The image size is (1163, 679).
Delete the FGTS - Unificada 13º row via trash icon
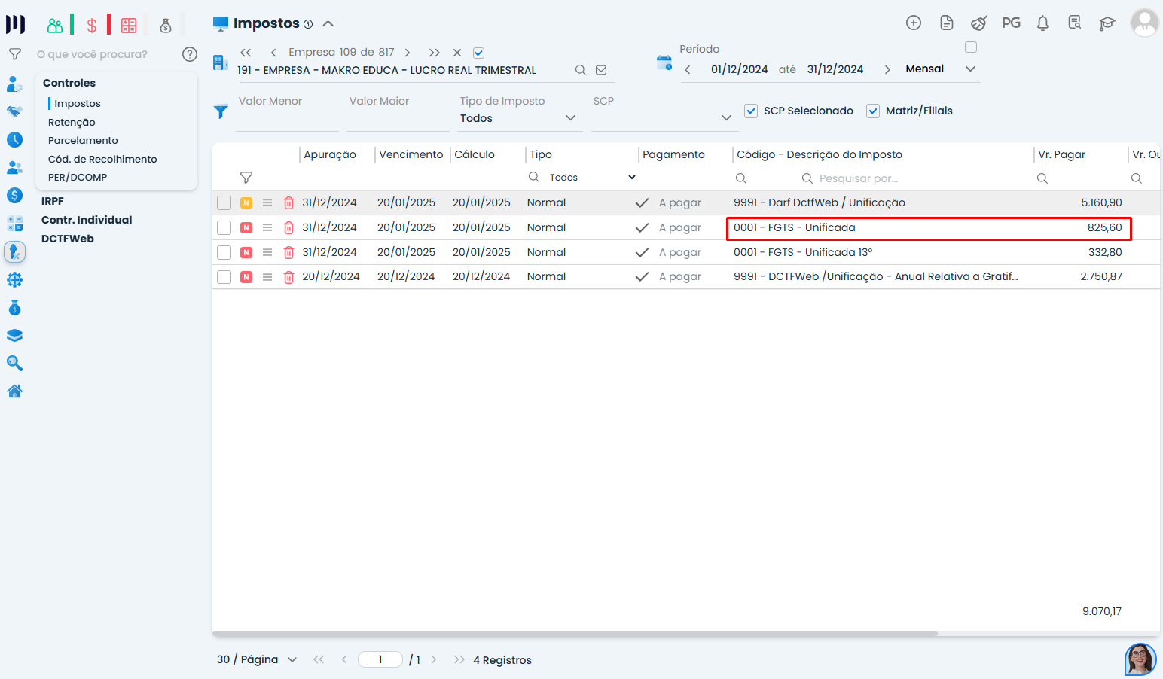coord(288,253)
